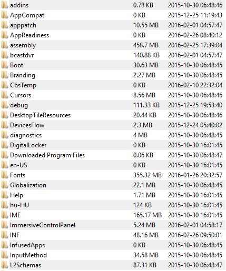Click the Downloaded Program Files name

[47, 155]
